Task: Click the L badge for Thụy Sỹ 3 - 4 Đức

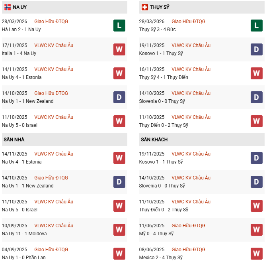Action: click(x=256, y=26)
